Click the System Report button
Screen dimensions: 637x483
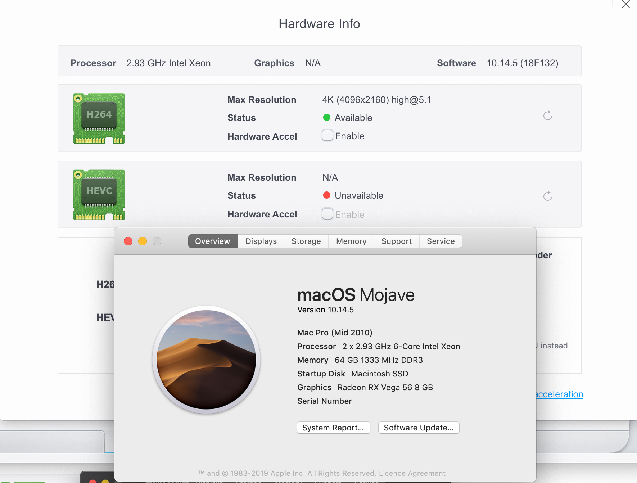[333, 428]
